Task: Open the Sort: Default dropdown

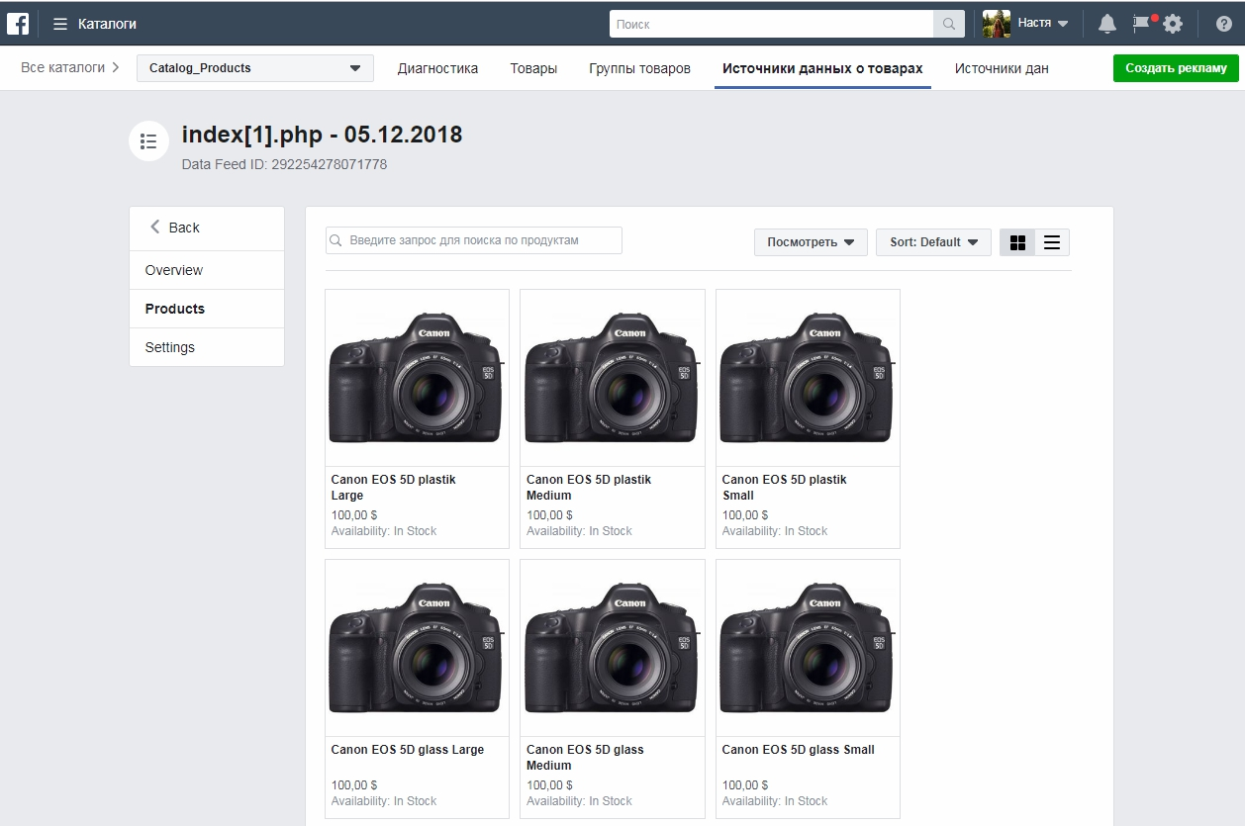Action: [x=933, y=242]
